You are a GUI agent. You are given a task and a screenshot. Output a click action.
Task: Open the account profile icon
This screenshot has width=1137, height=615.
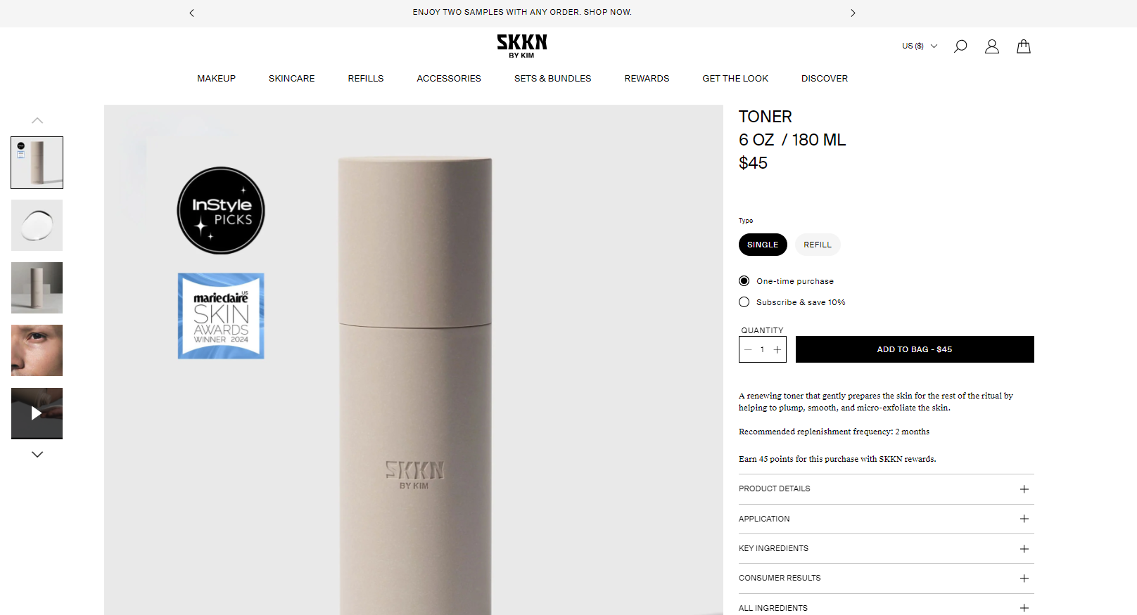992,46
